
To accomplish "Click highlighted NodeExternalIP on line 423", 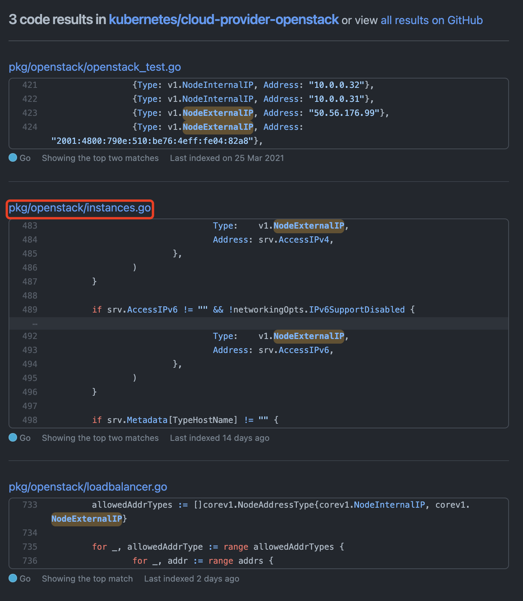I will (x=218, y=113).
